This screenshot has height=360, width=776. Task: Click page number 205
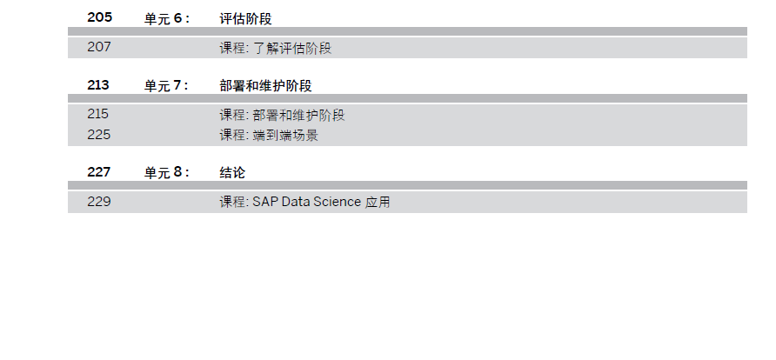tap(99, 17)
